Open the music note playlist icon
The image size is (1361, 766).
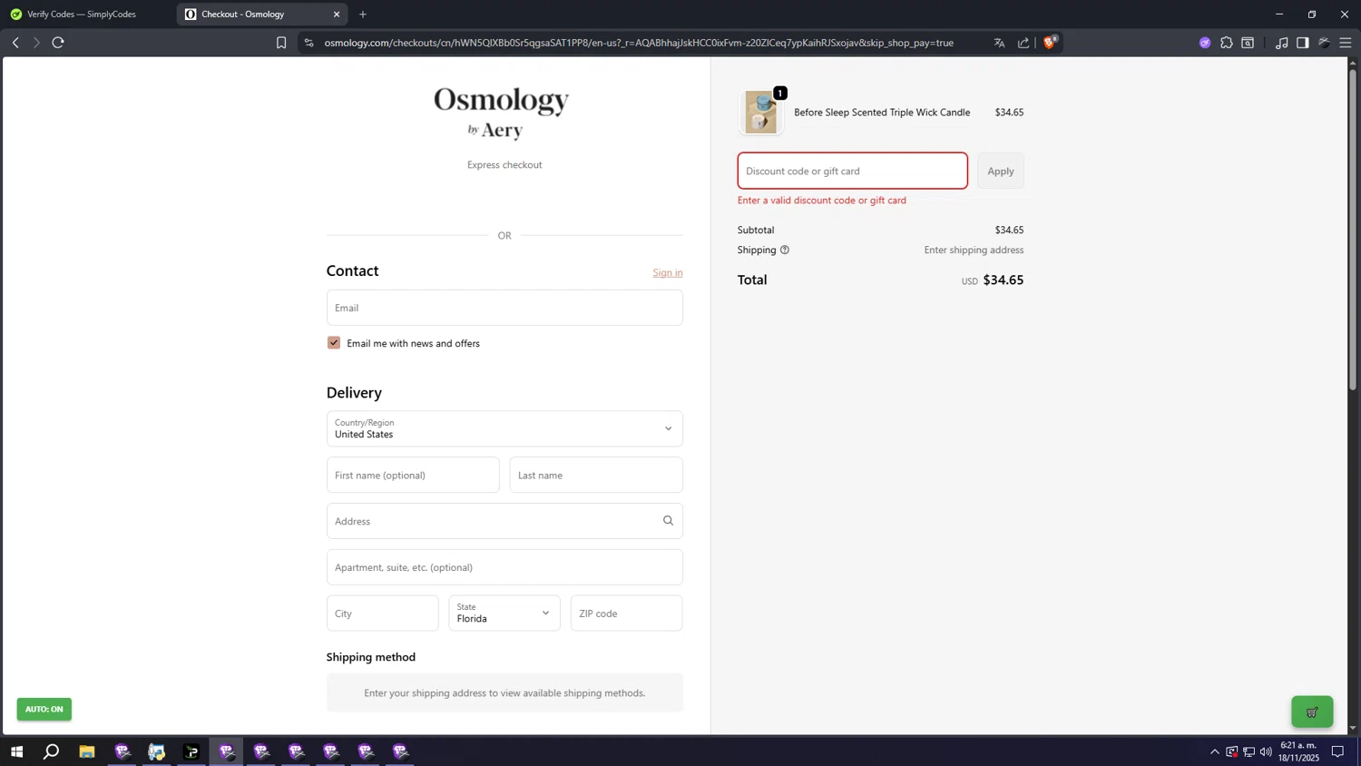(1281, 43)
